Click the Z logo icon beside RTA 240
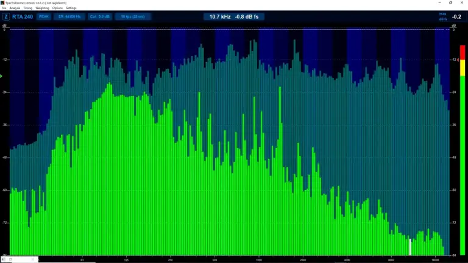 click(x=5, y=16)
